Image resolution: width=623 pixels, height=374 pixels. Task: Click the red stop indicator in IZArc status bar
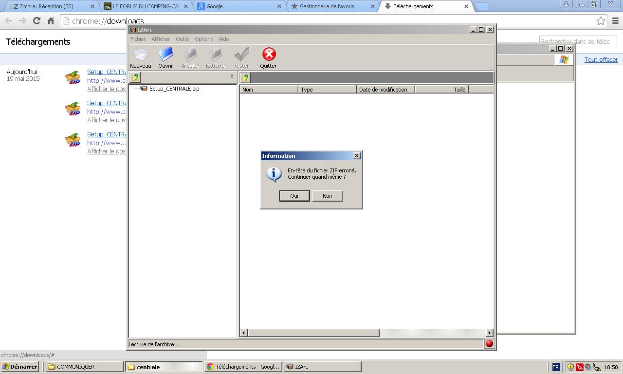[489, 343]
